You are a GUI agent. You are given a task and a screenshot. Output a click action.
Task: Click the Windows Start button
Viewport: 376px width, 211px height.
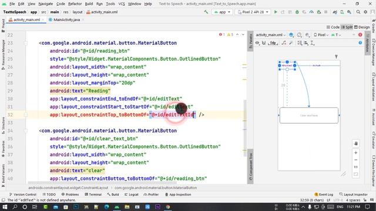(5, 207)
